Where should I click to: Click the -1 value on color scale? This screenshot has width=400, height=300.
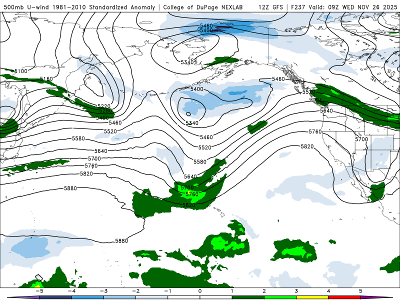[x=167, y=291]
